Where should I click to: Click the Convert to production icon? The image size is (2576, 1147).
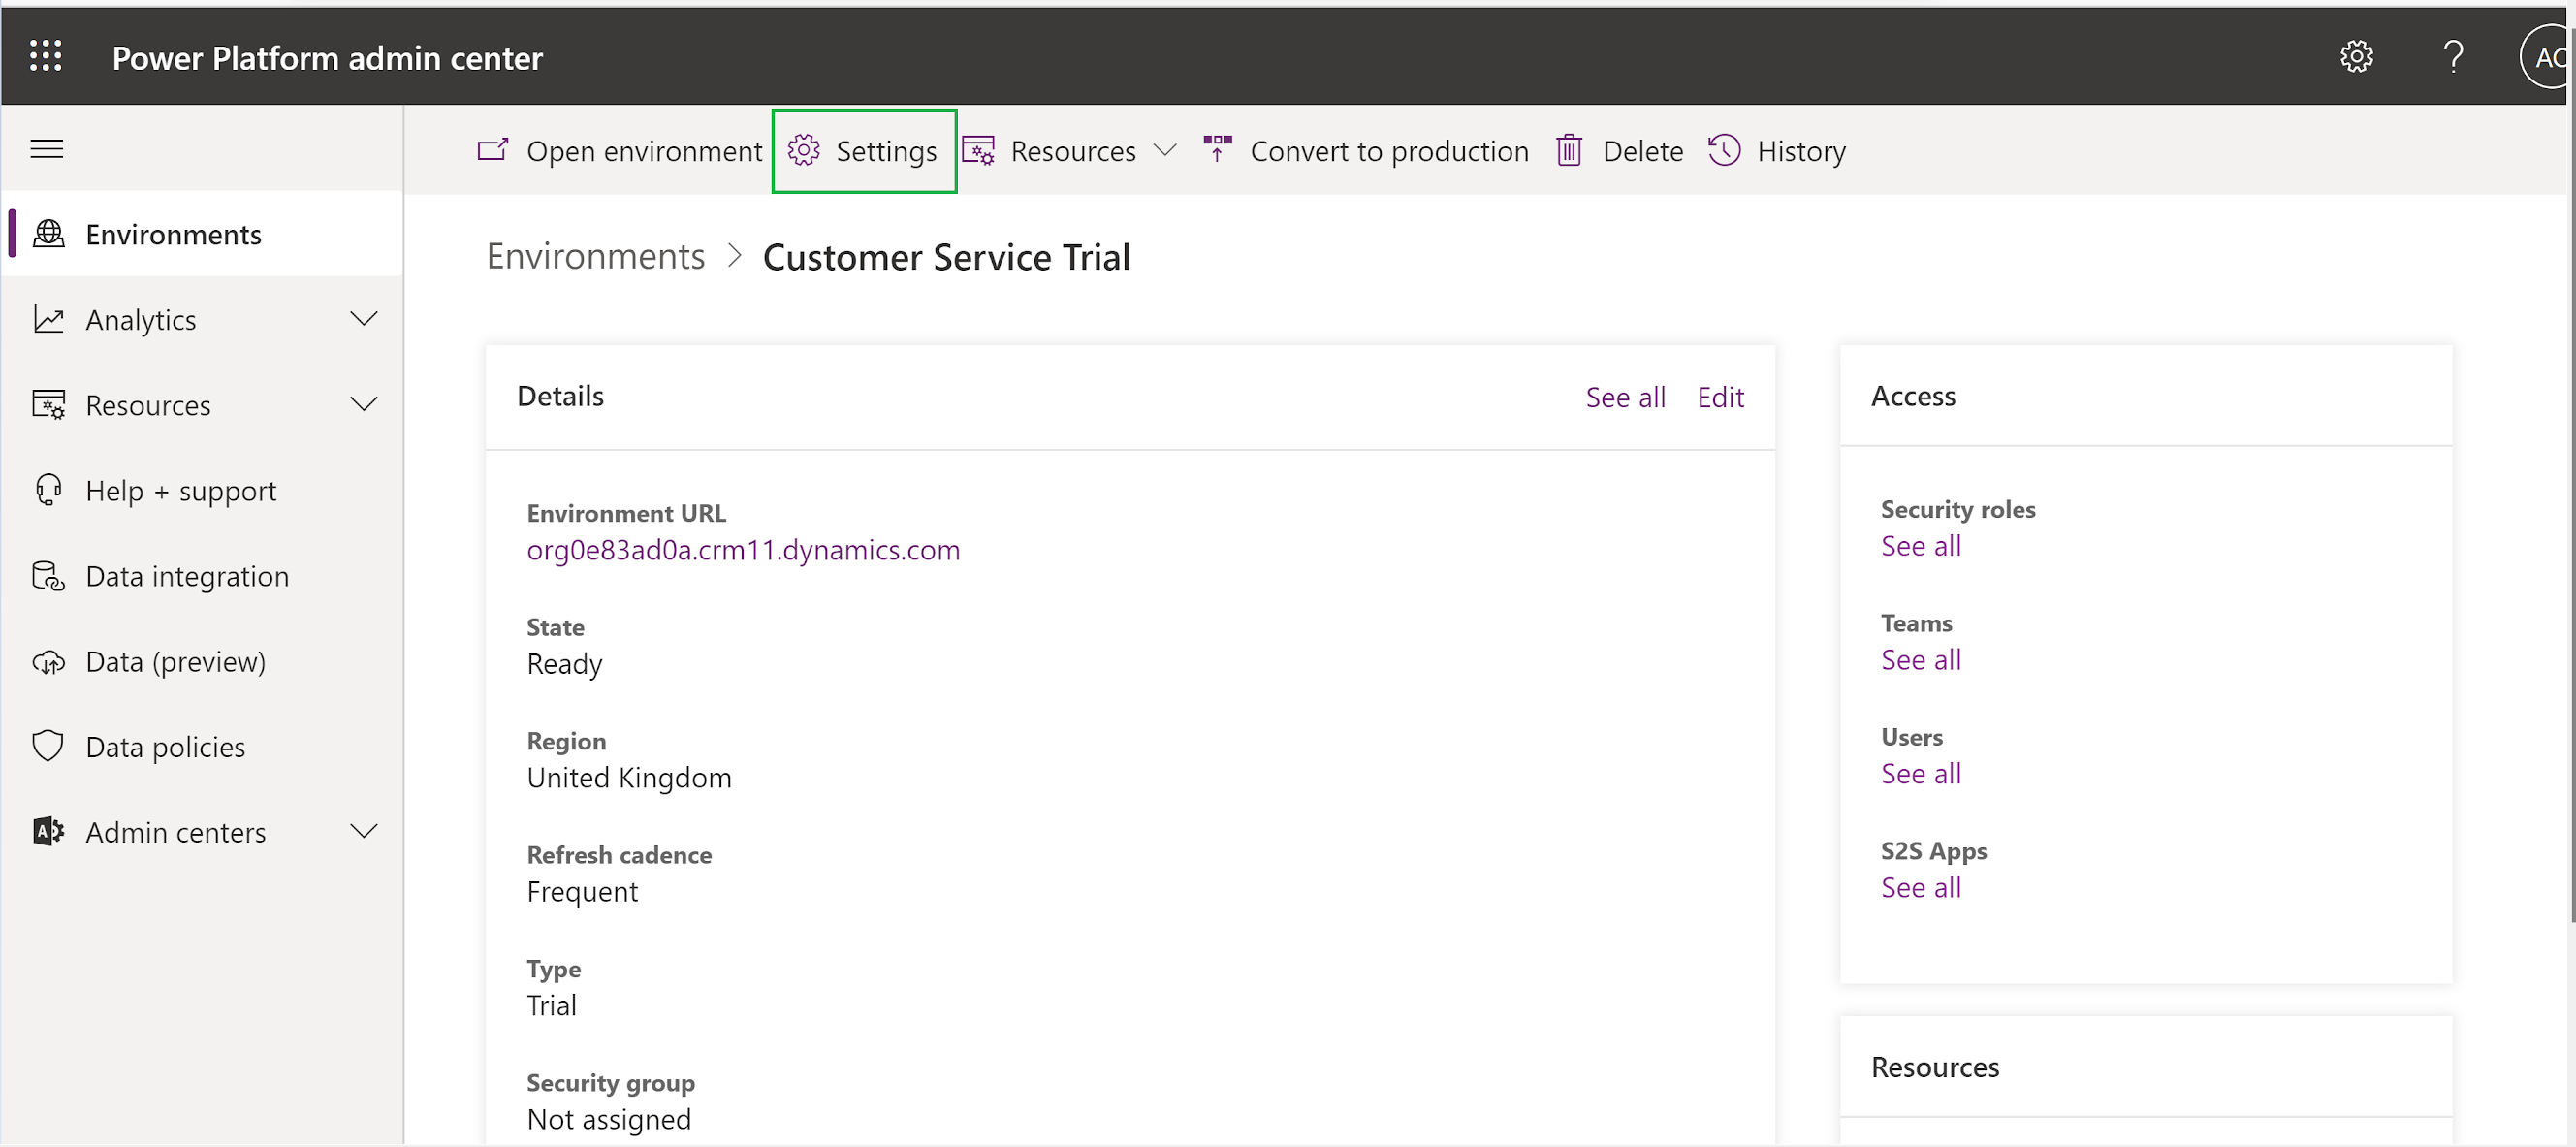pyautogui.click(x=1218, y=149)
